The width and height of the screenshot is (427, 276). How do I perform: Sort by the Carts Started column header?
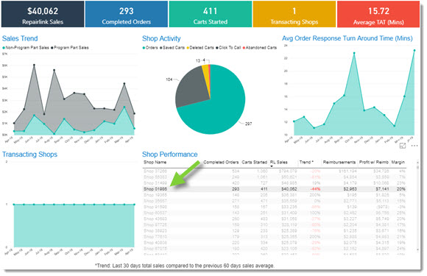coord(254,162)
